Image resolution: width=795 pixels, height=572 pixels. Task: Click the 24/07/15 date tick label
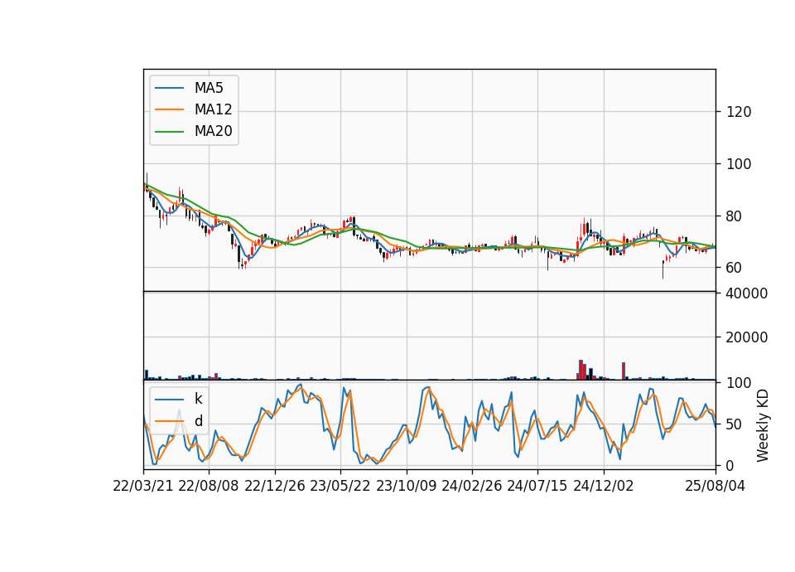click(537, 487)
